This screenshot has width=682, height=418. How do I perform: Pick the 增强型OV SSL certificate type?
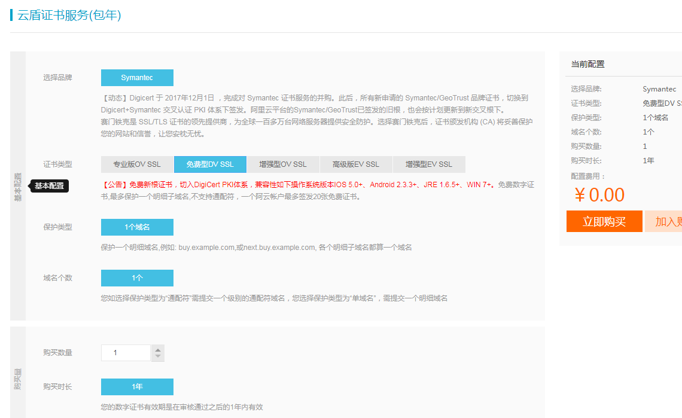point(283,164)
